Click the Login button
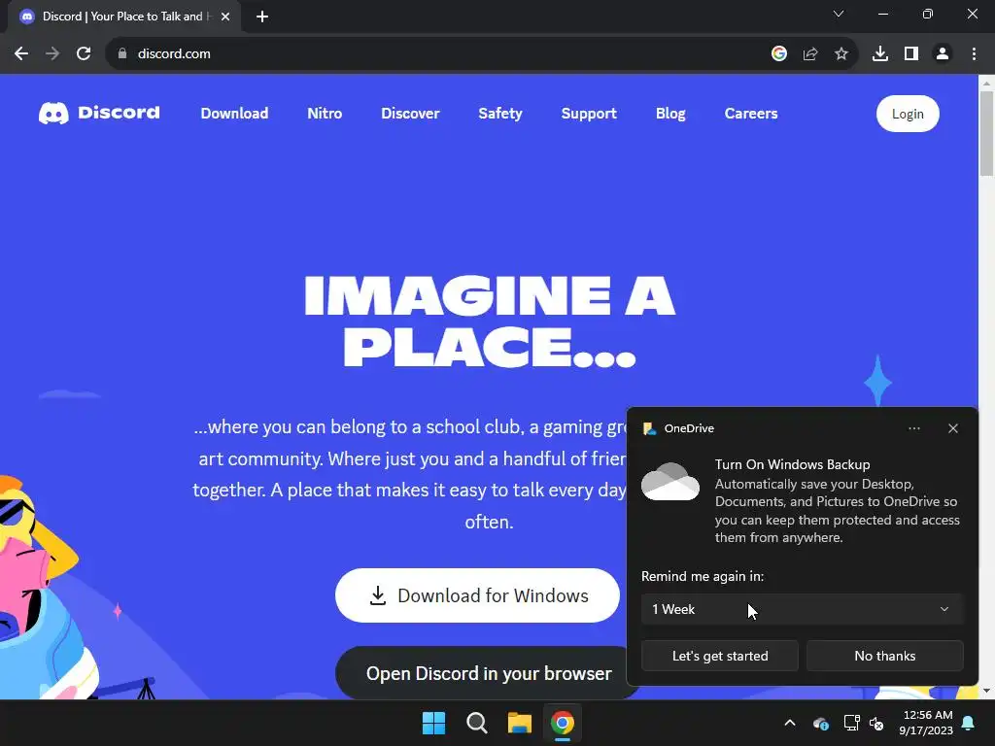The height and width of the screenshot is (746, 995). [x=908, y=114]
